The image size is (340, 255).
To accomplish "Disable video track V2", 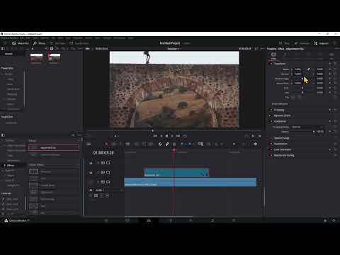I will (108, 173).
